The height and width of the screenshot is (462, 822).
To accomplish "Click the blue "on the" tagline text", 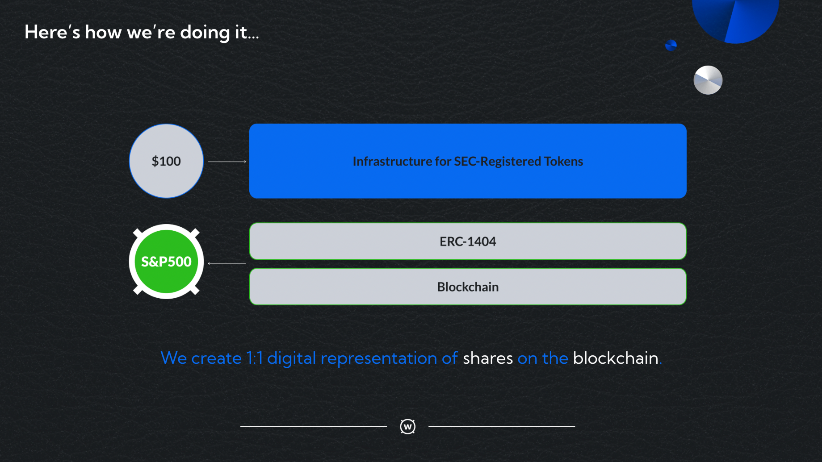I will (x=543, y=358).
